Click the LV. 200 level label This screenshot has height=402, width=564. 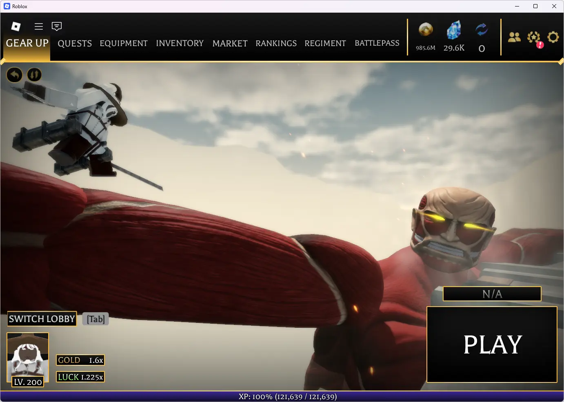click(28, 382)
